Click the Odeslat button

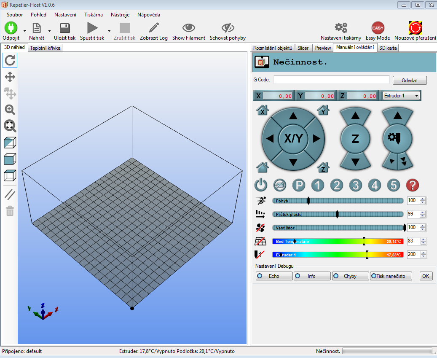tap(409, 80)
